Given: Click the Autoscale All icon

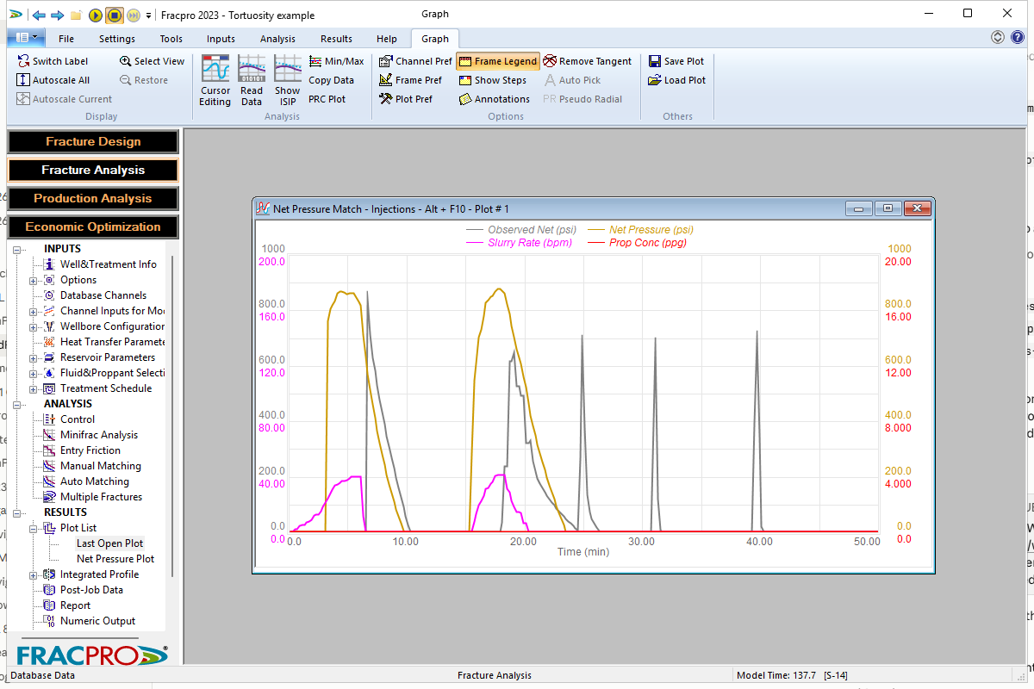Looking at the screenshot, I should [x=23, y=80].
